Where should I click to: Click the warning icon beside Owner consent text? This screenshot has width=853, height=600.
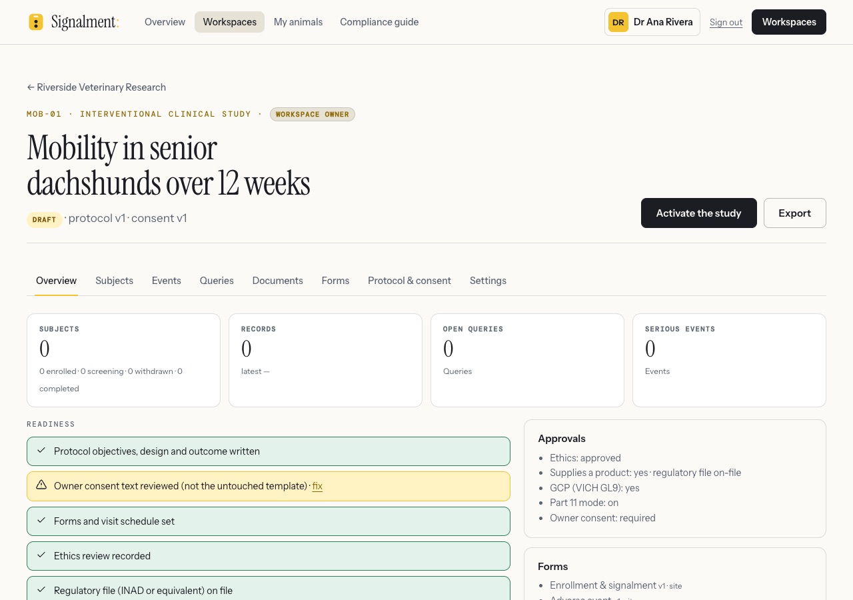(41, 485)
